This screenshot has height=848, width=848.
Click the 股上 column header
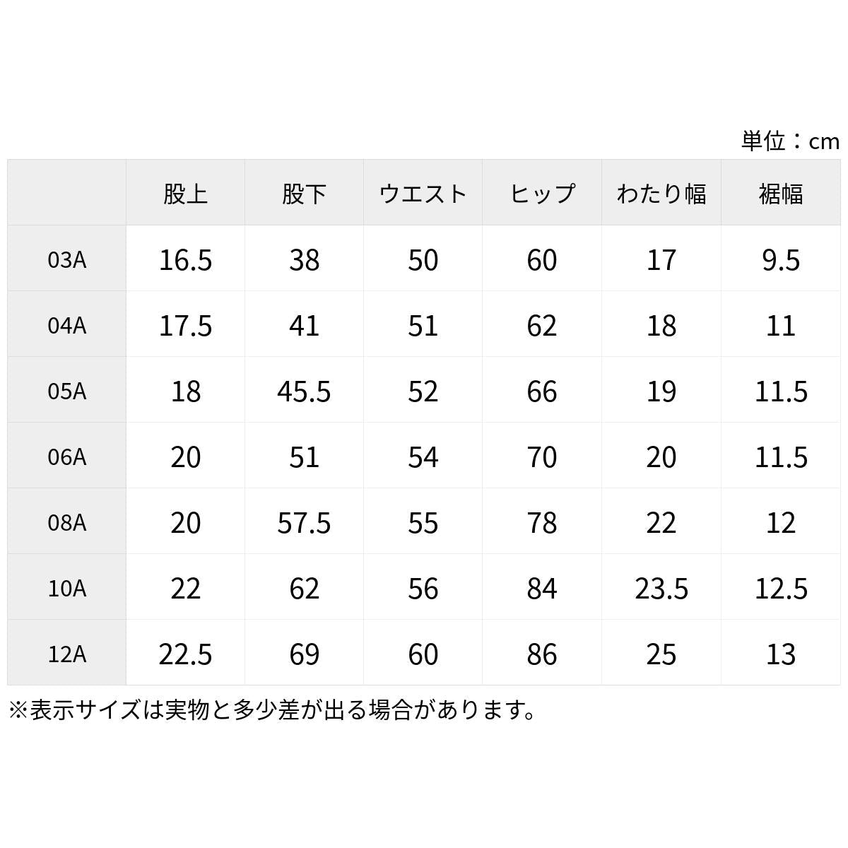point(185,193)
